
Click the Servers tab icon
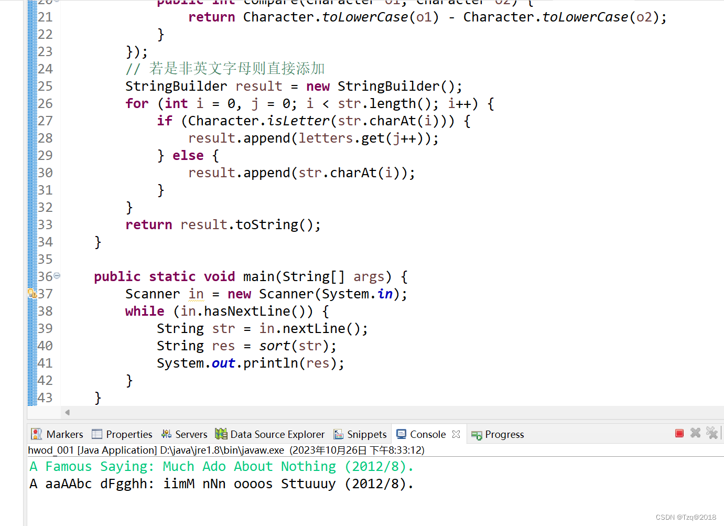[x=166, y=434]
